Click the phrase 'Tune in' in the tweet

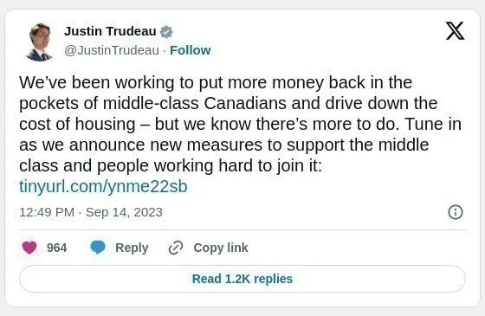coord(433,124)
